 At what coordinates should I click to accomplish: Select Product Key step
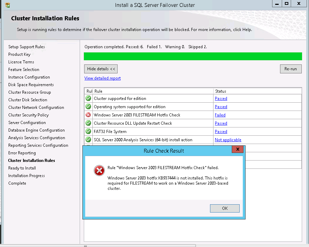coord(19,54)
